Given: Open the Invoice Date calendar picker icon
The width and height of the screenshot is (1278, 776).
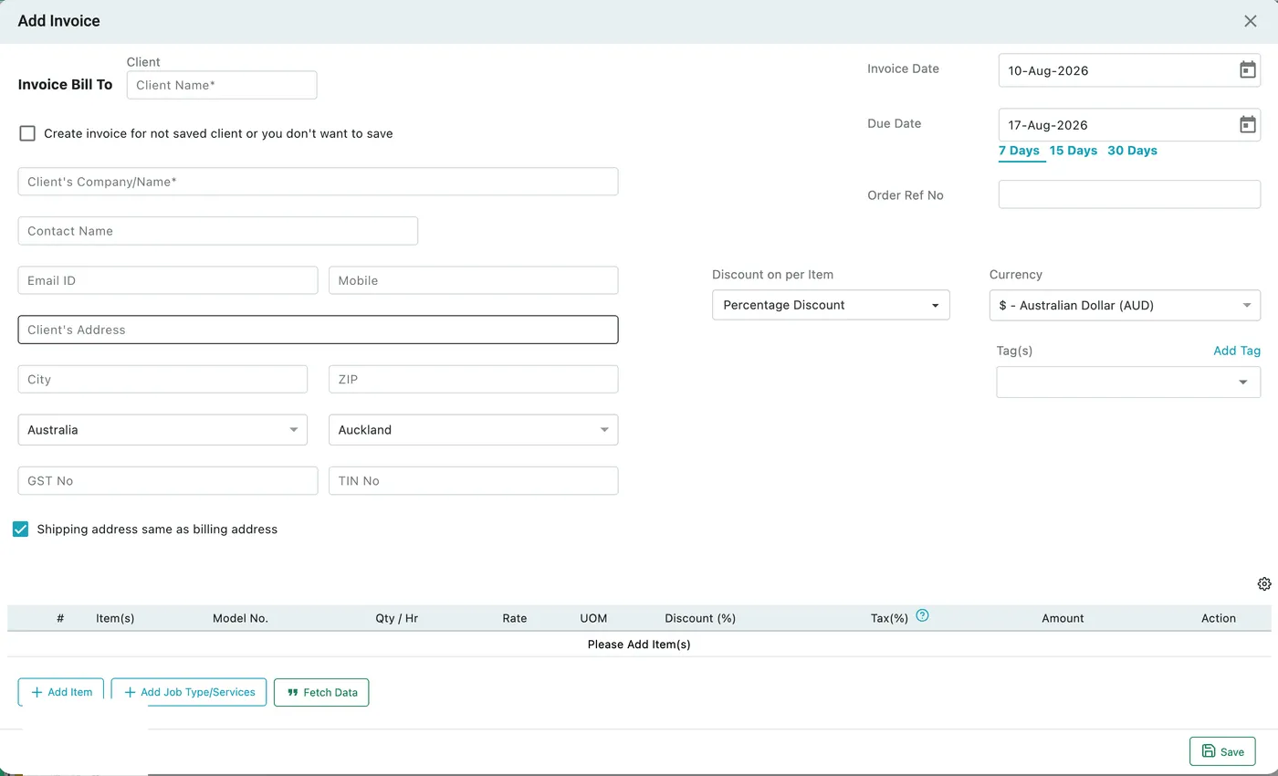Looking at the screenshot, I should 1247,70.
